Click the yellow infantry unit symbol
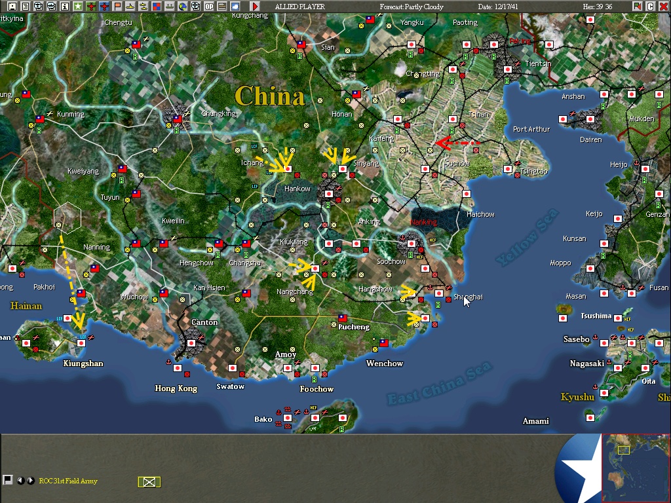 [x=149, y=482]
